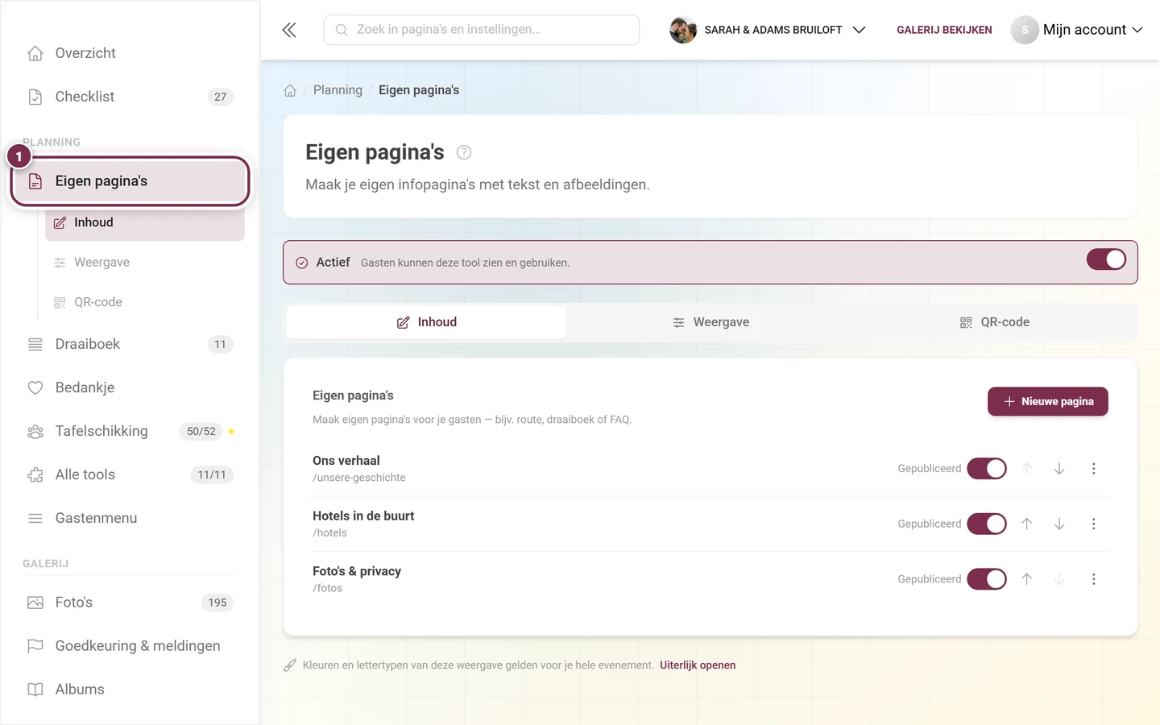Move Hotels in de buurt page up
The image size is (1160, 725).
point(1027,524)
